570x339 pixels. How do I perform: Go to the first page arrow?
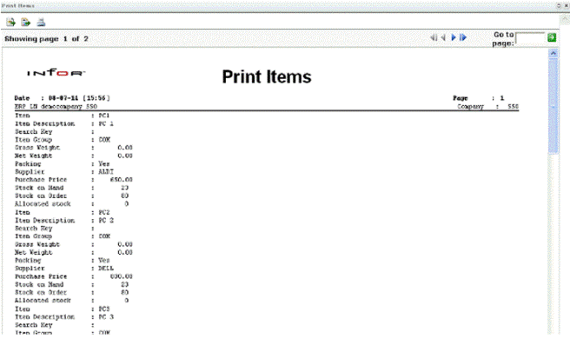pos(434,37)
